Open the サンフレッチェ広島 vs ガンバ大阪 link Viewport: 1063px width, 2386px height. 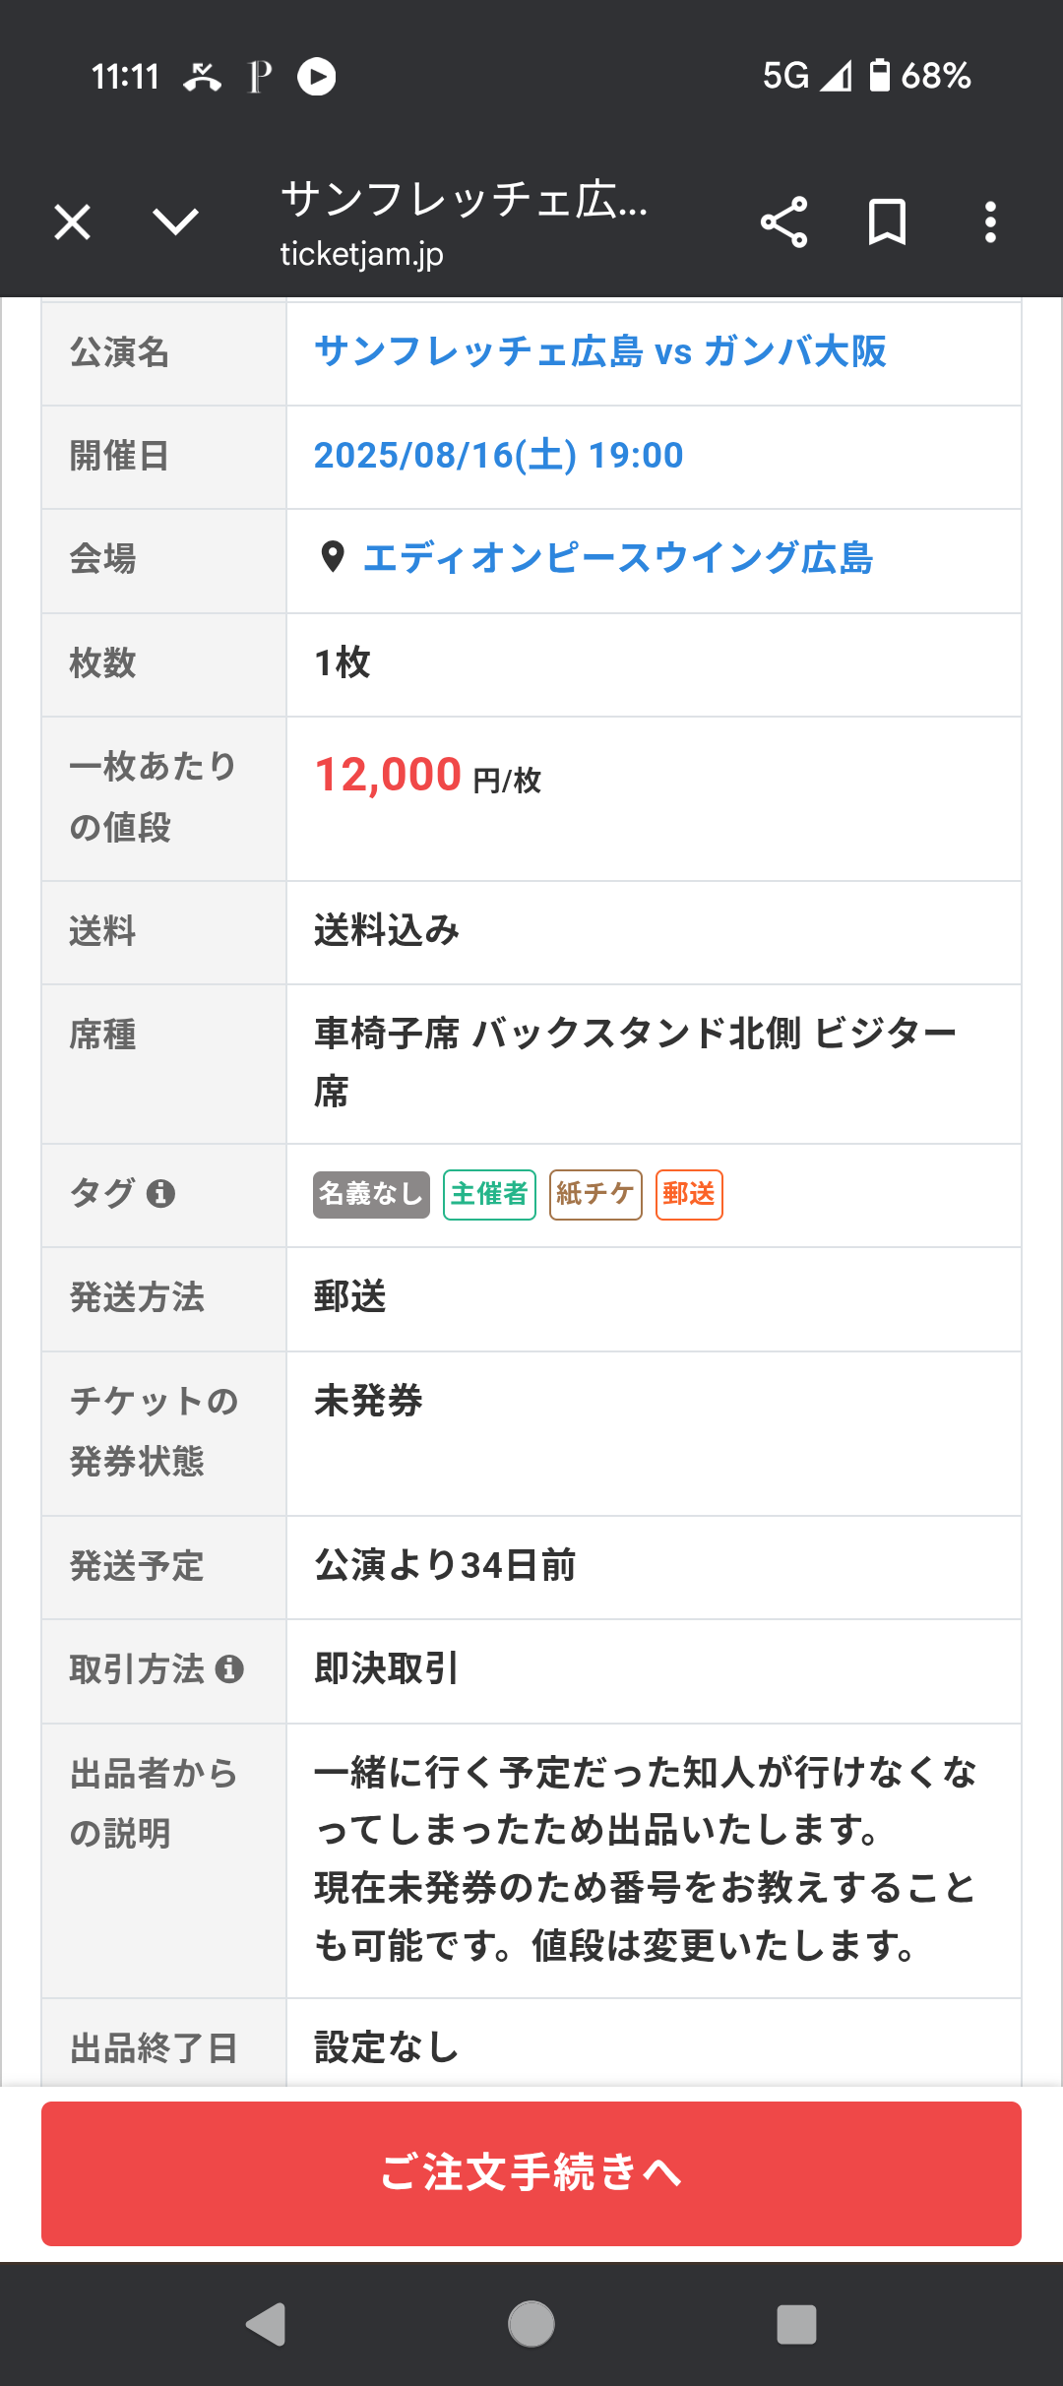click(599, 351)
